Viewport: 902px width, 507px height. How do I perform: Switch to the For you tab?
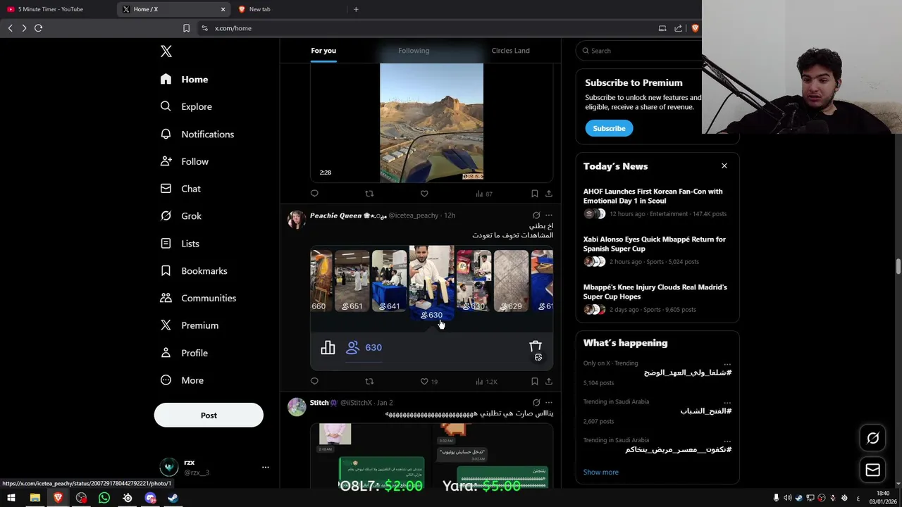click(323, 51)
